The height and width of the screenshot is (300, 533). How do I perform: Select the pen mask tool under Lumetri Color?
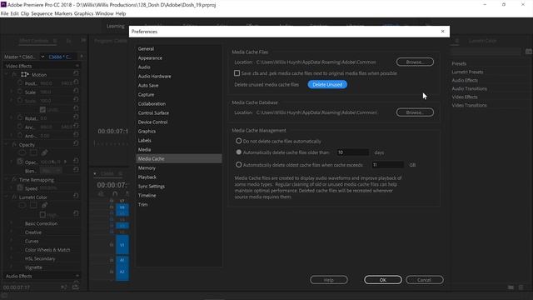[x=44, y=205]
